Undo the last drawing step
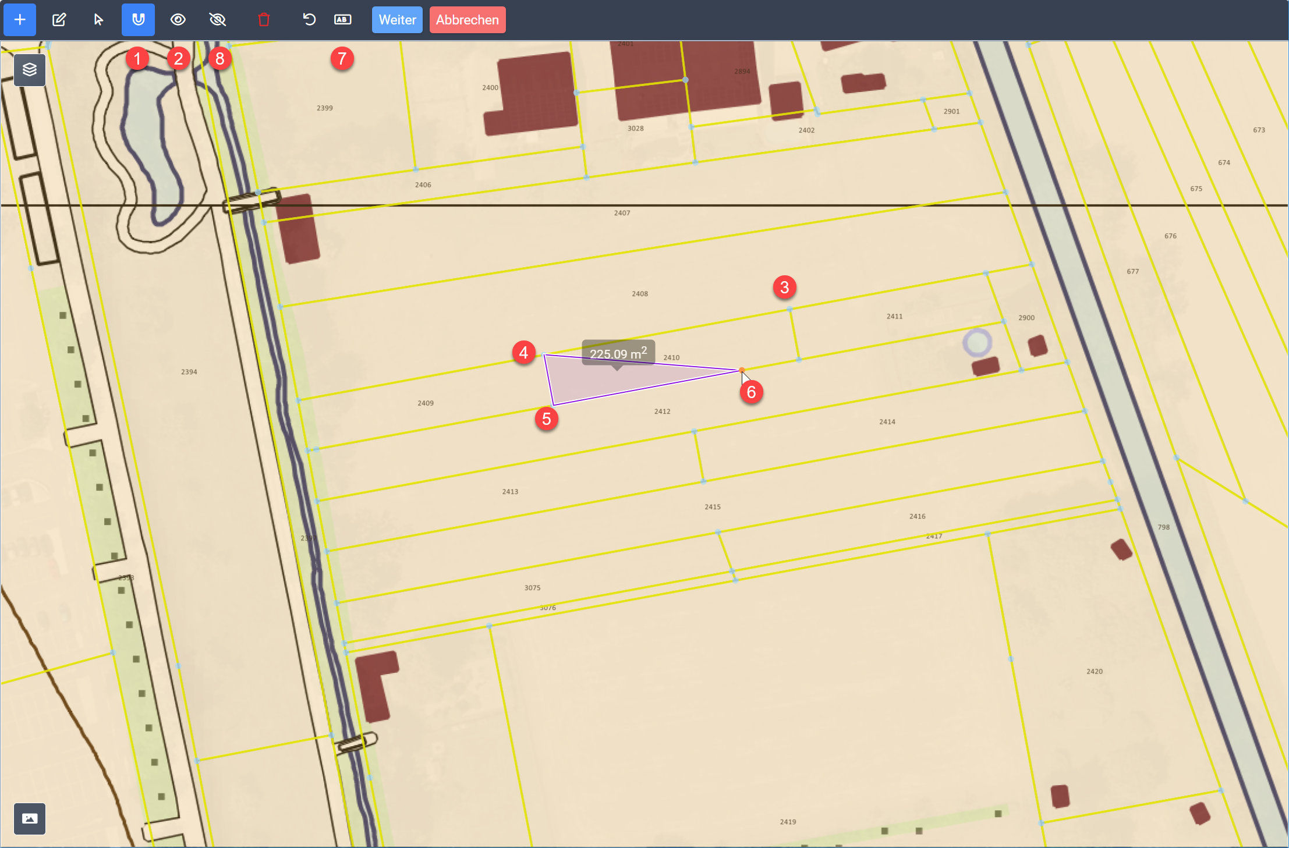 tap(309, 20)
